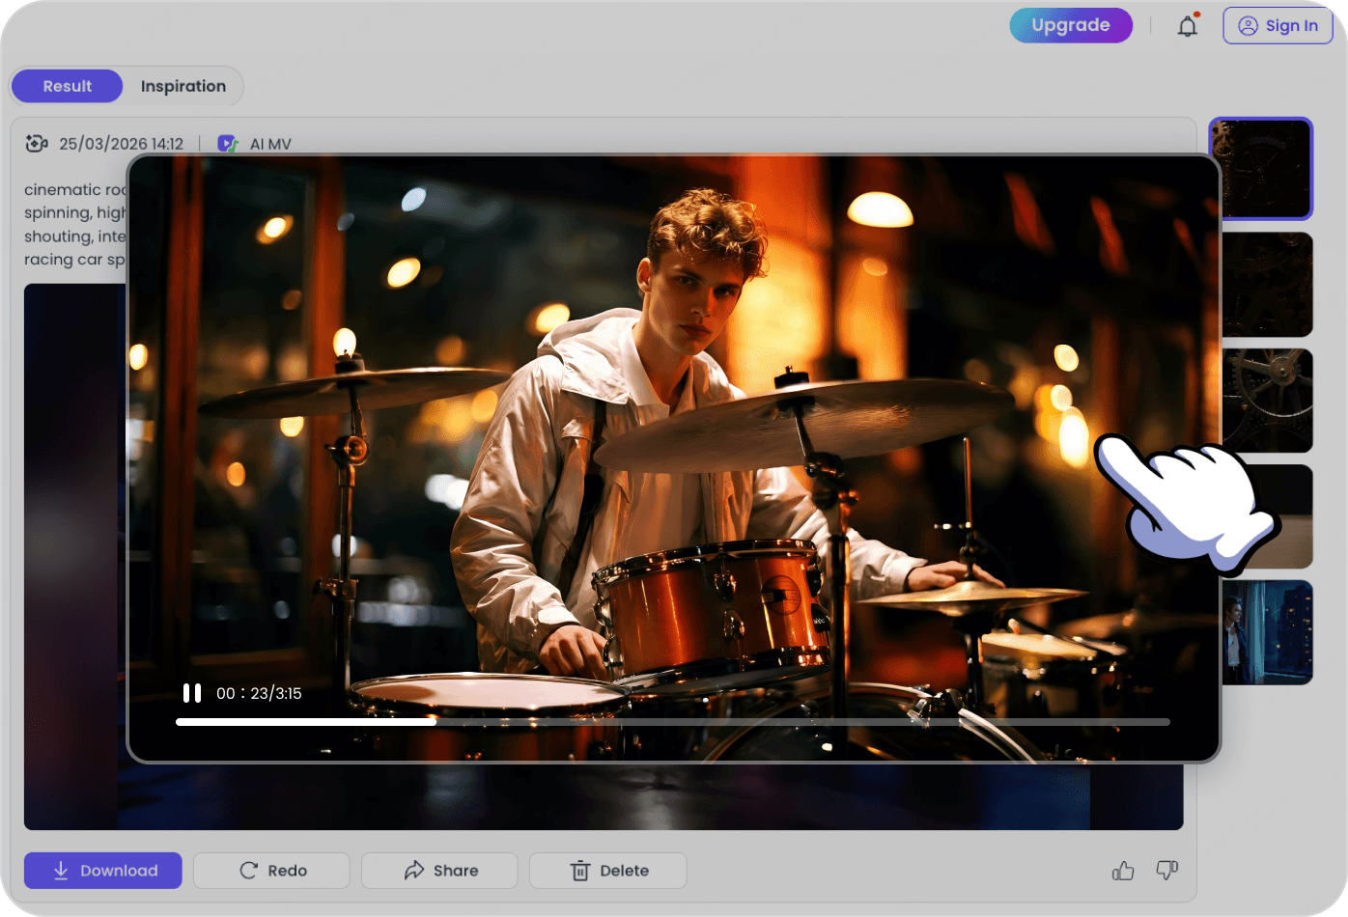The image size is (1348, 917).
Task: Click the notification bell icon
Action: coord(1187,25)
